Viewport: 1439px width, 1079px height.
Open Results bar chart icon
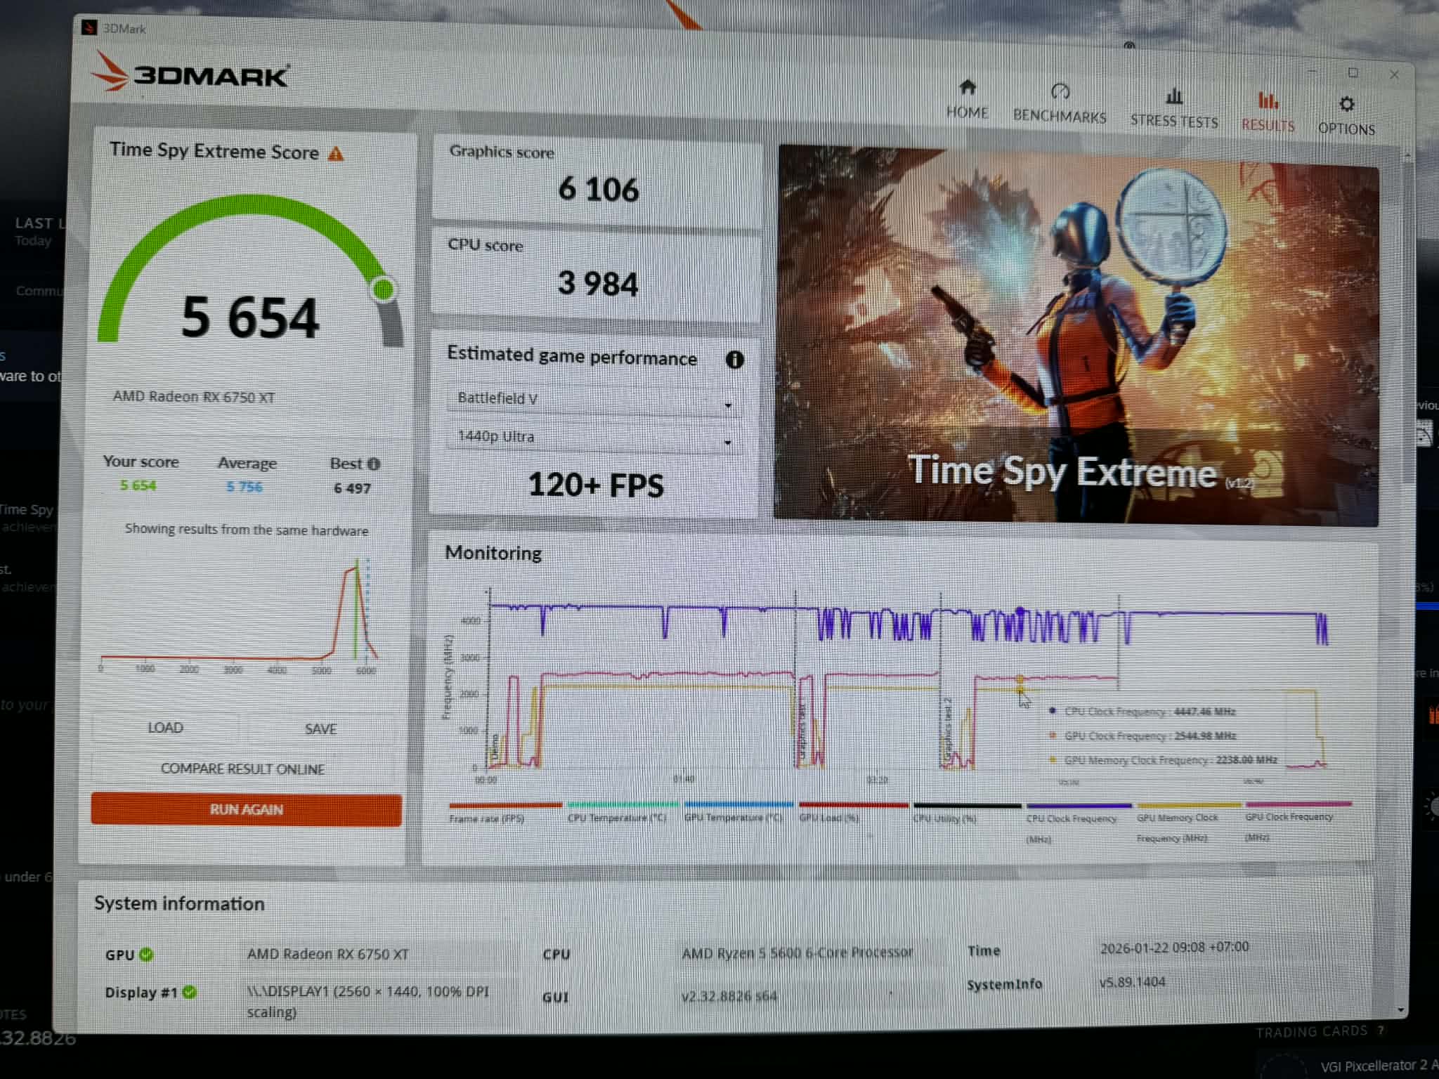[x=1268, y=100]
